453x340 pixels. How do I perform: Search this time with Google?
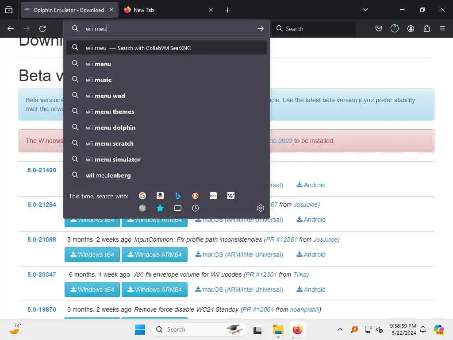click(x=142, y=196)
